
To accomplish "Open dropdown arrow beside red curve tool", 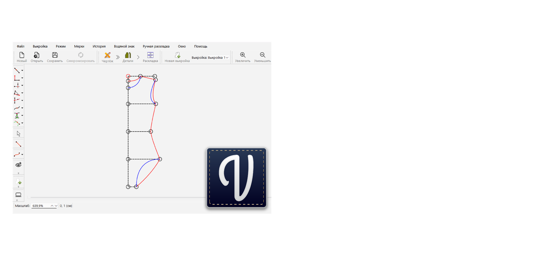I will pyautogui.click(x=22, y=155).
